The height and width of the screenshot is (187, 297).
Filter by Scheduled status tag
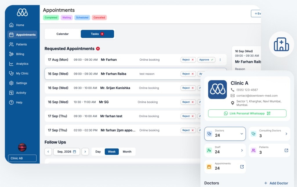(x=82, y=17)
